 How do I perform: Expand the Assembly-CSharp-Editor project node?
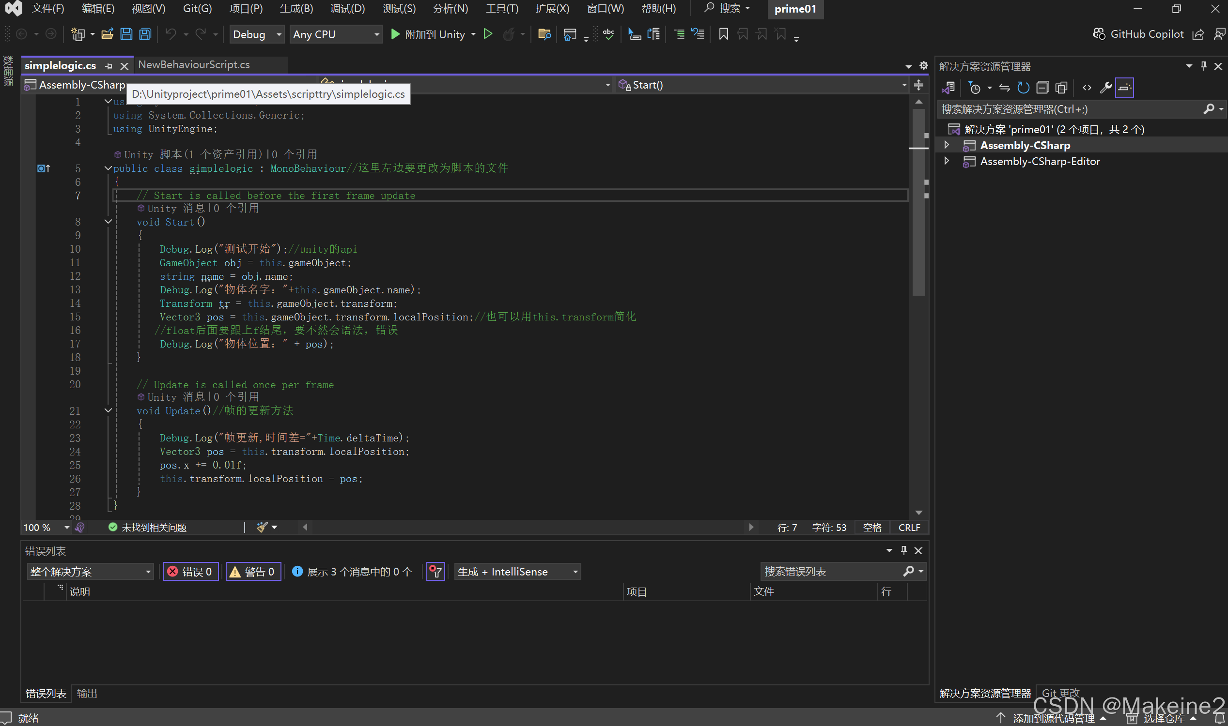pyautogui.click(x=947, y=162)
